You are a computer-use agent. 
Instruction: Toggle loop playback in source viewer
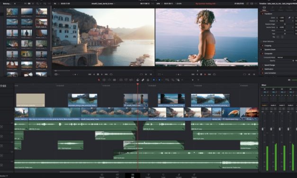(x=111, y=74)
